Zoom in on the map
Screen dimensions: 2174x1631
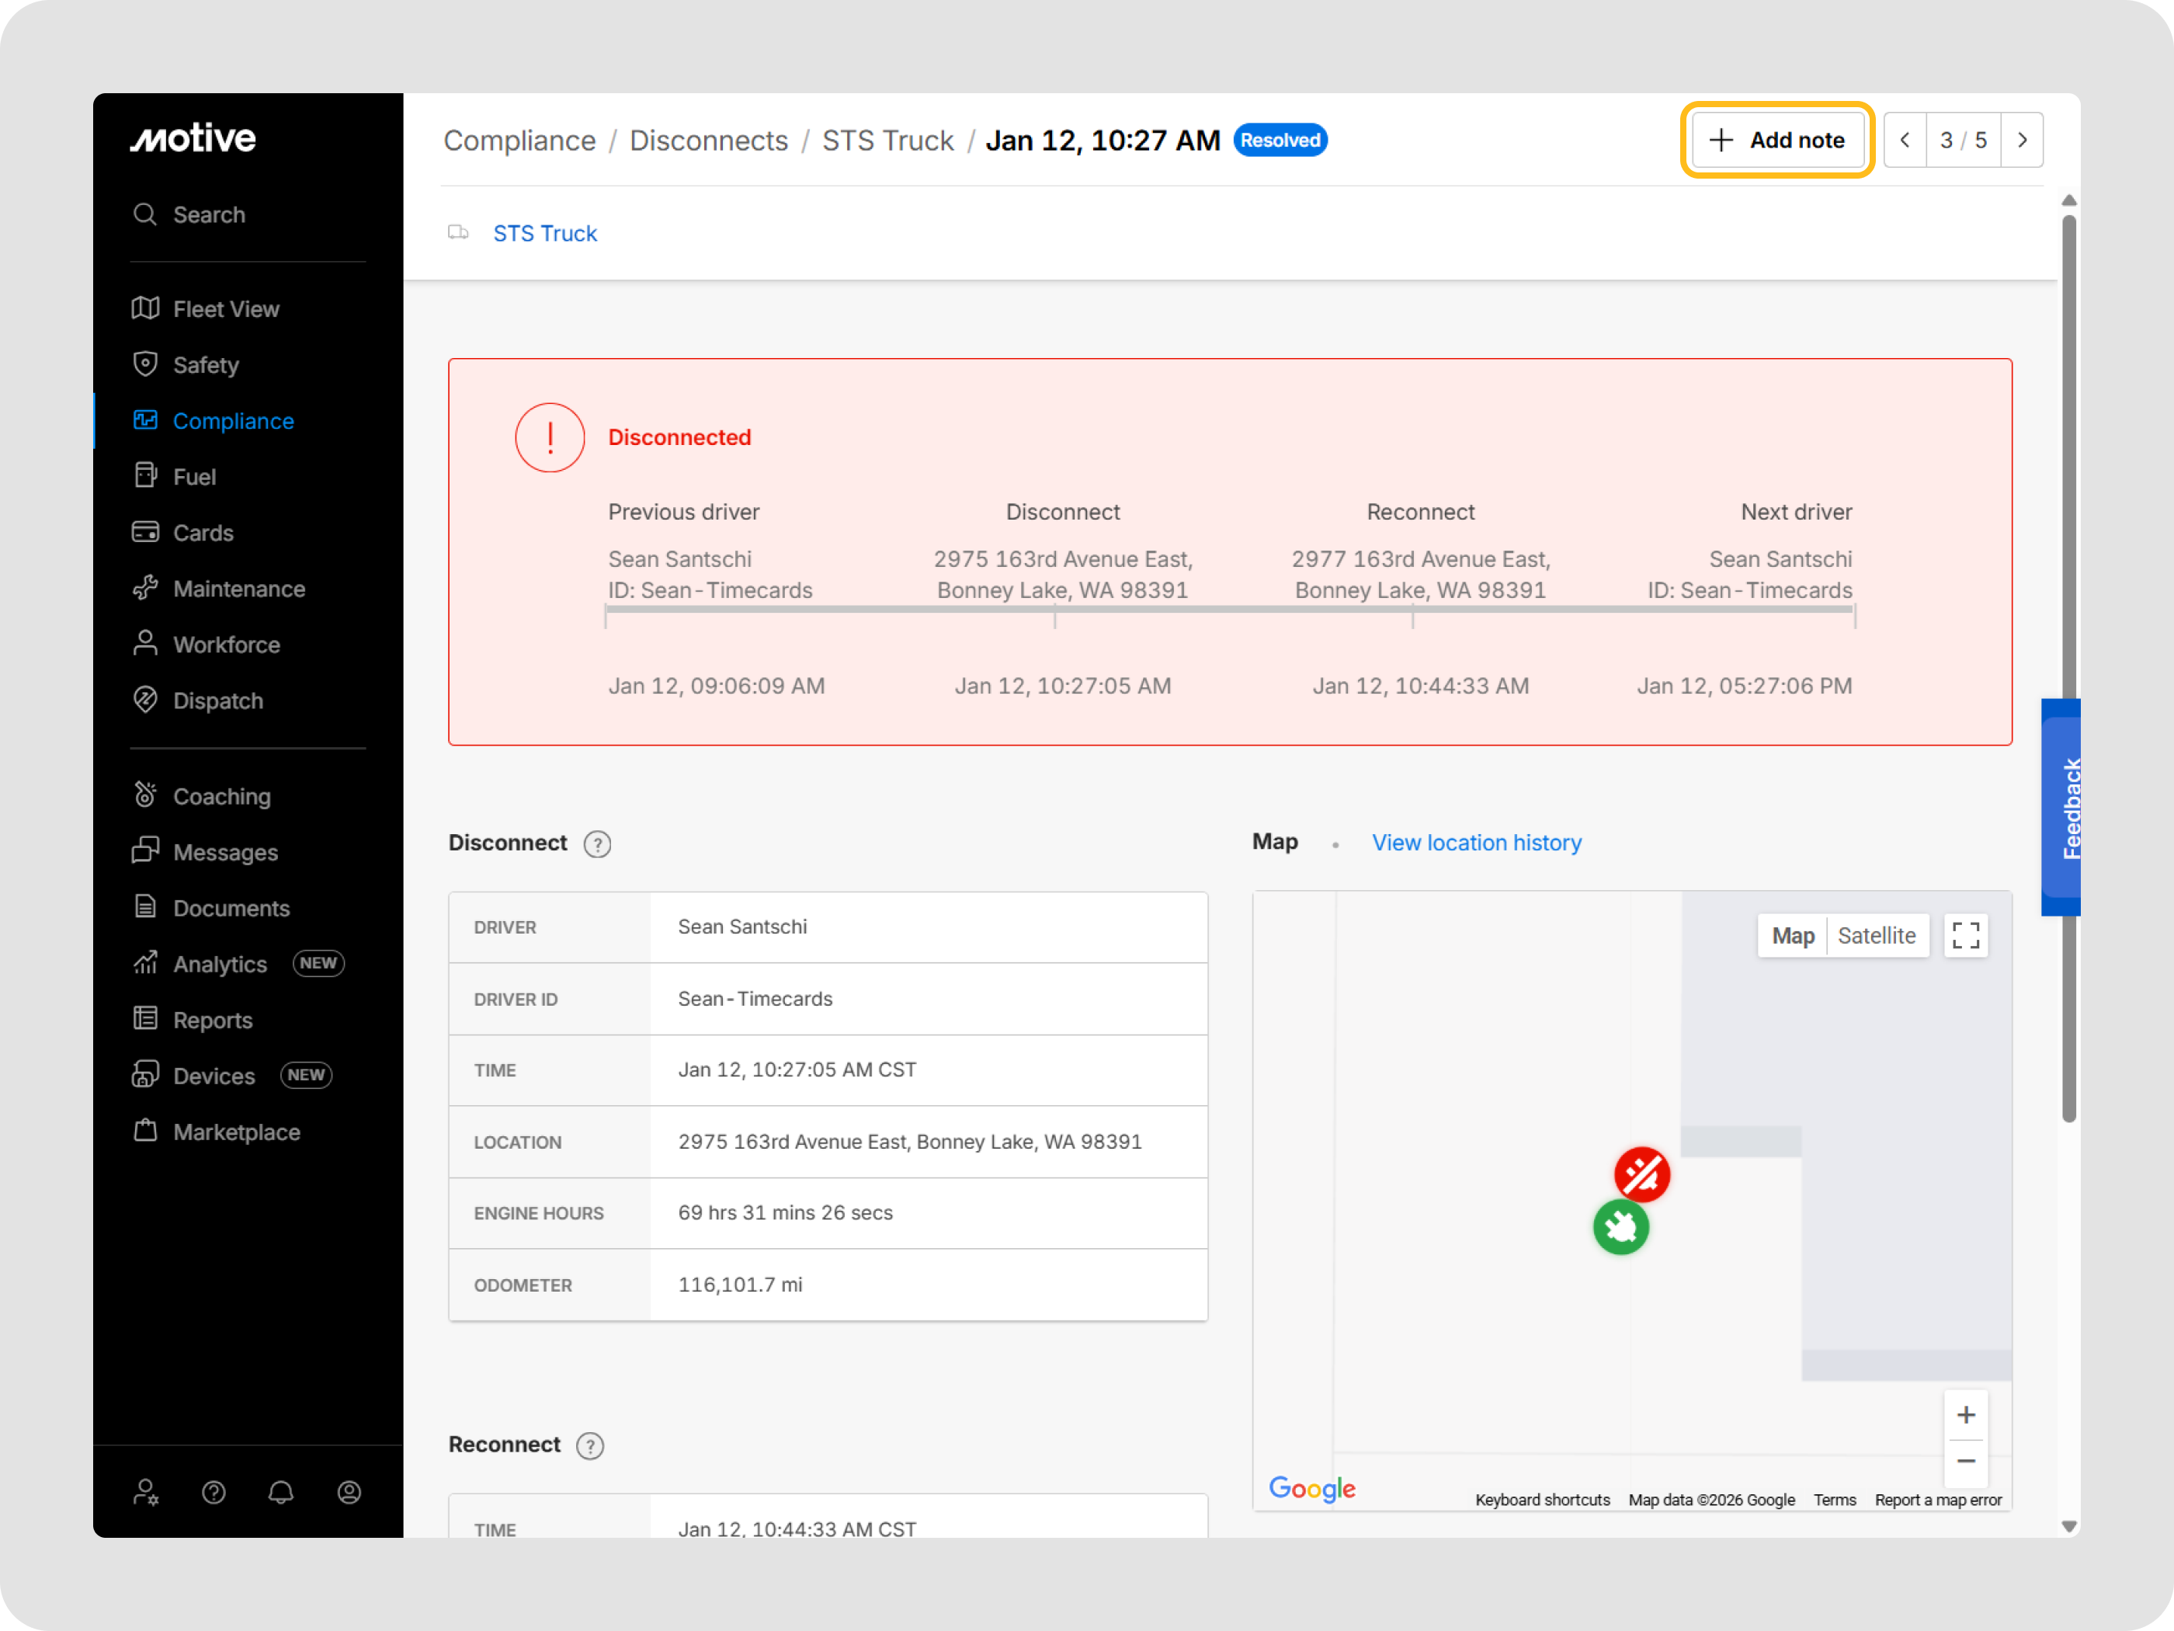click(x=1966, y=1415)
